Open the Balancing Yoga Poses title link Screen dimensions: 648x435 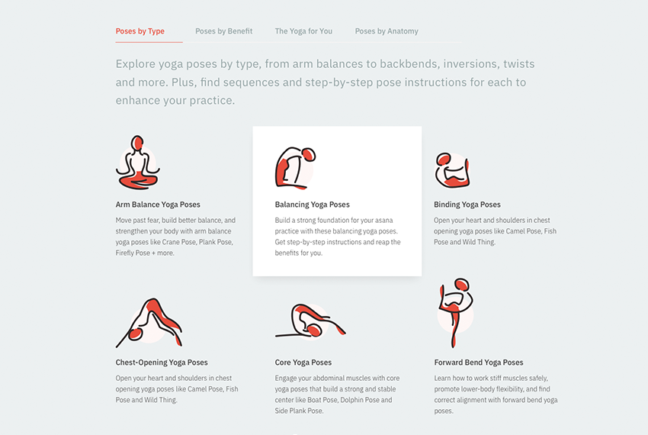(312, 205)
